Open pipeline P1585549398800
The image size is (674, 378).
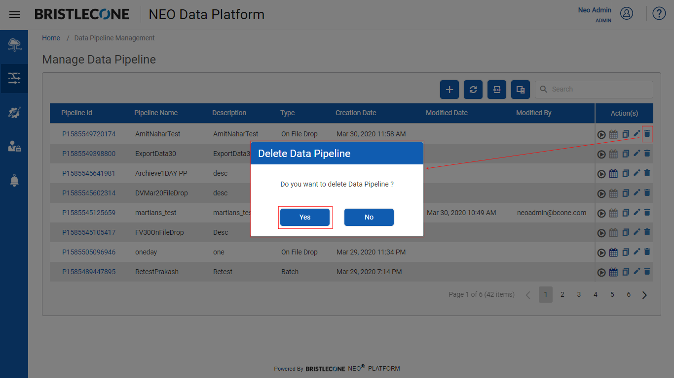[89, 154]
